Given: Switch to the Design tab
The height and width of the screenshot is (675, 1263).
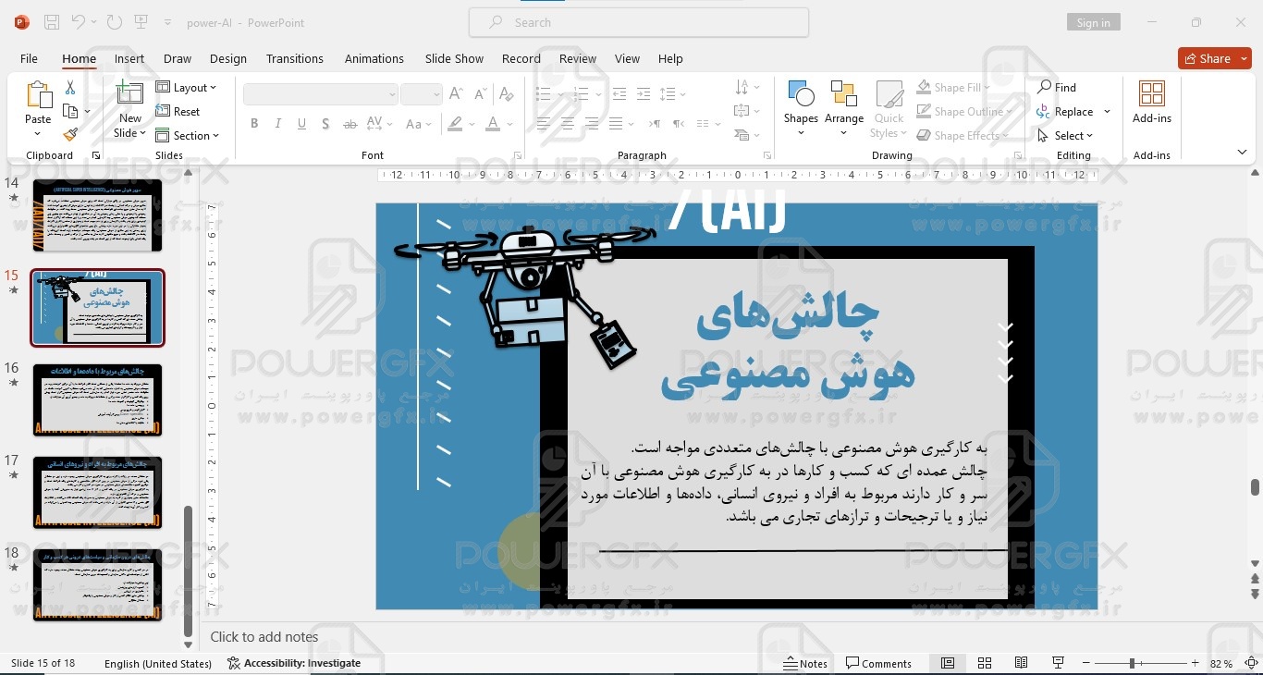Looking at the screenshot, I should tap(227, 58).
